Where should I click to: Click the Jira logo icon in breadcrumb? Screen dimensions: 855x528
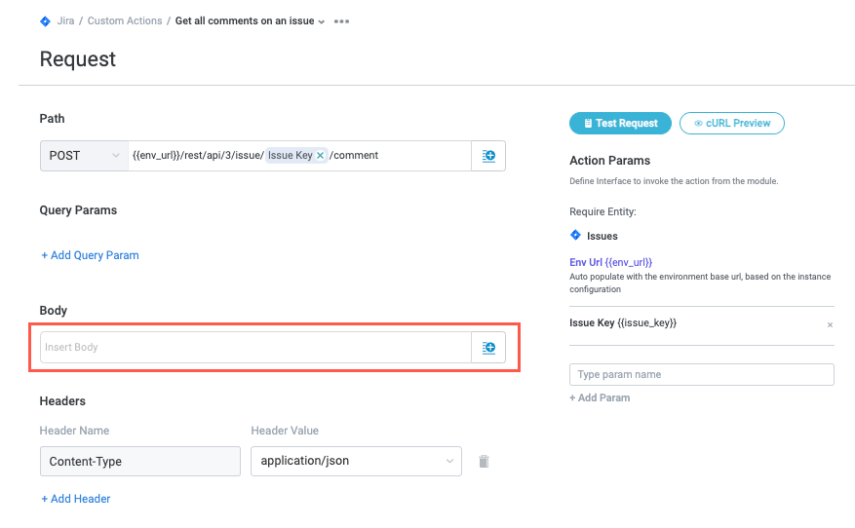(x=45, y=20)
